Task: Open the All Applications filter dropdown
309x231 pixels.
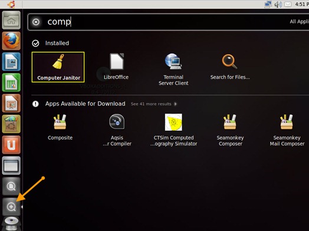Action: 299,22
